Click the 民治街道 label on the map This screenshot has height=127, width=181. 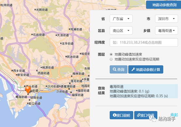click(x=73, y=56)
